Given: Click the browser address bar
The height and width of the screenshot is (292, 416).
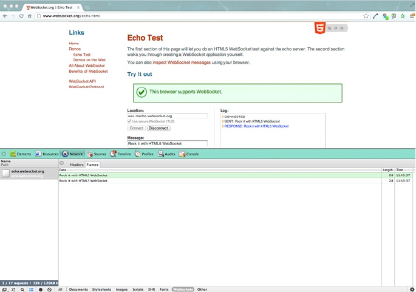Looking at the screenshot, I should click(x=199, y=16).
